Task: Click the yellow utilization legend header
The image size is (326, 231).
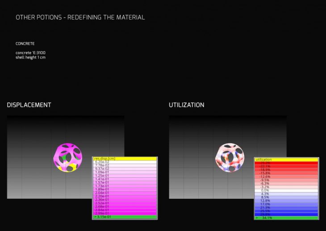Action: [286, 159]
